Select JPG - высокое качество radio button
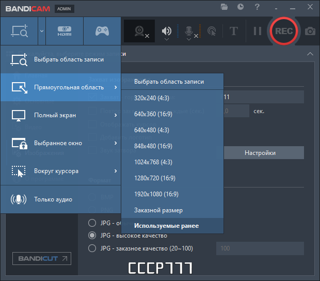 92,236
